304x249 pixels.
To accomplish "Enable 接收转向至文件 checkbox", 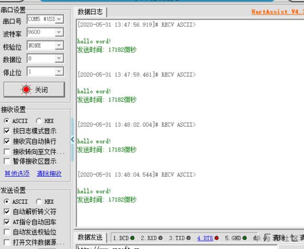I will point(7,152).
